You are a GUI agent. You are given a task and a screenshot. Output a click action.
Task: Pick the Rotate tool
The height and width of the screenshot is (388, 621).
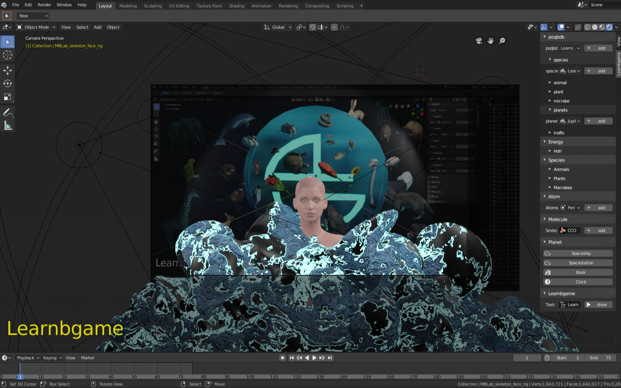[x=7, y=84]
